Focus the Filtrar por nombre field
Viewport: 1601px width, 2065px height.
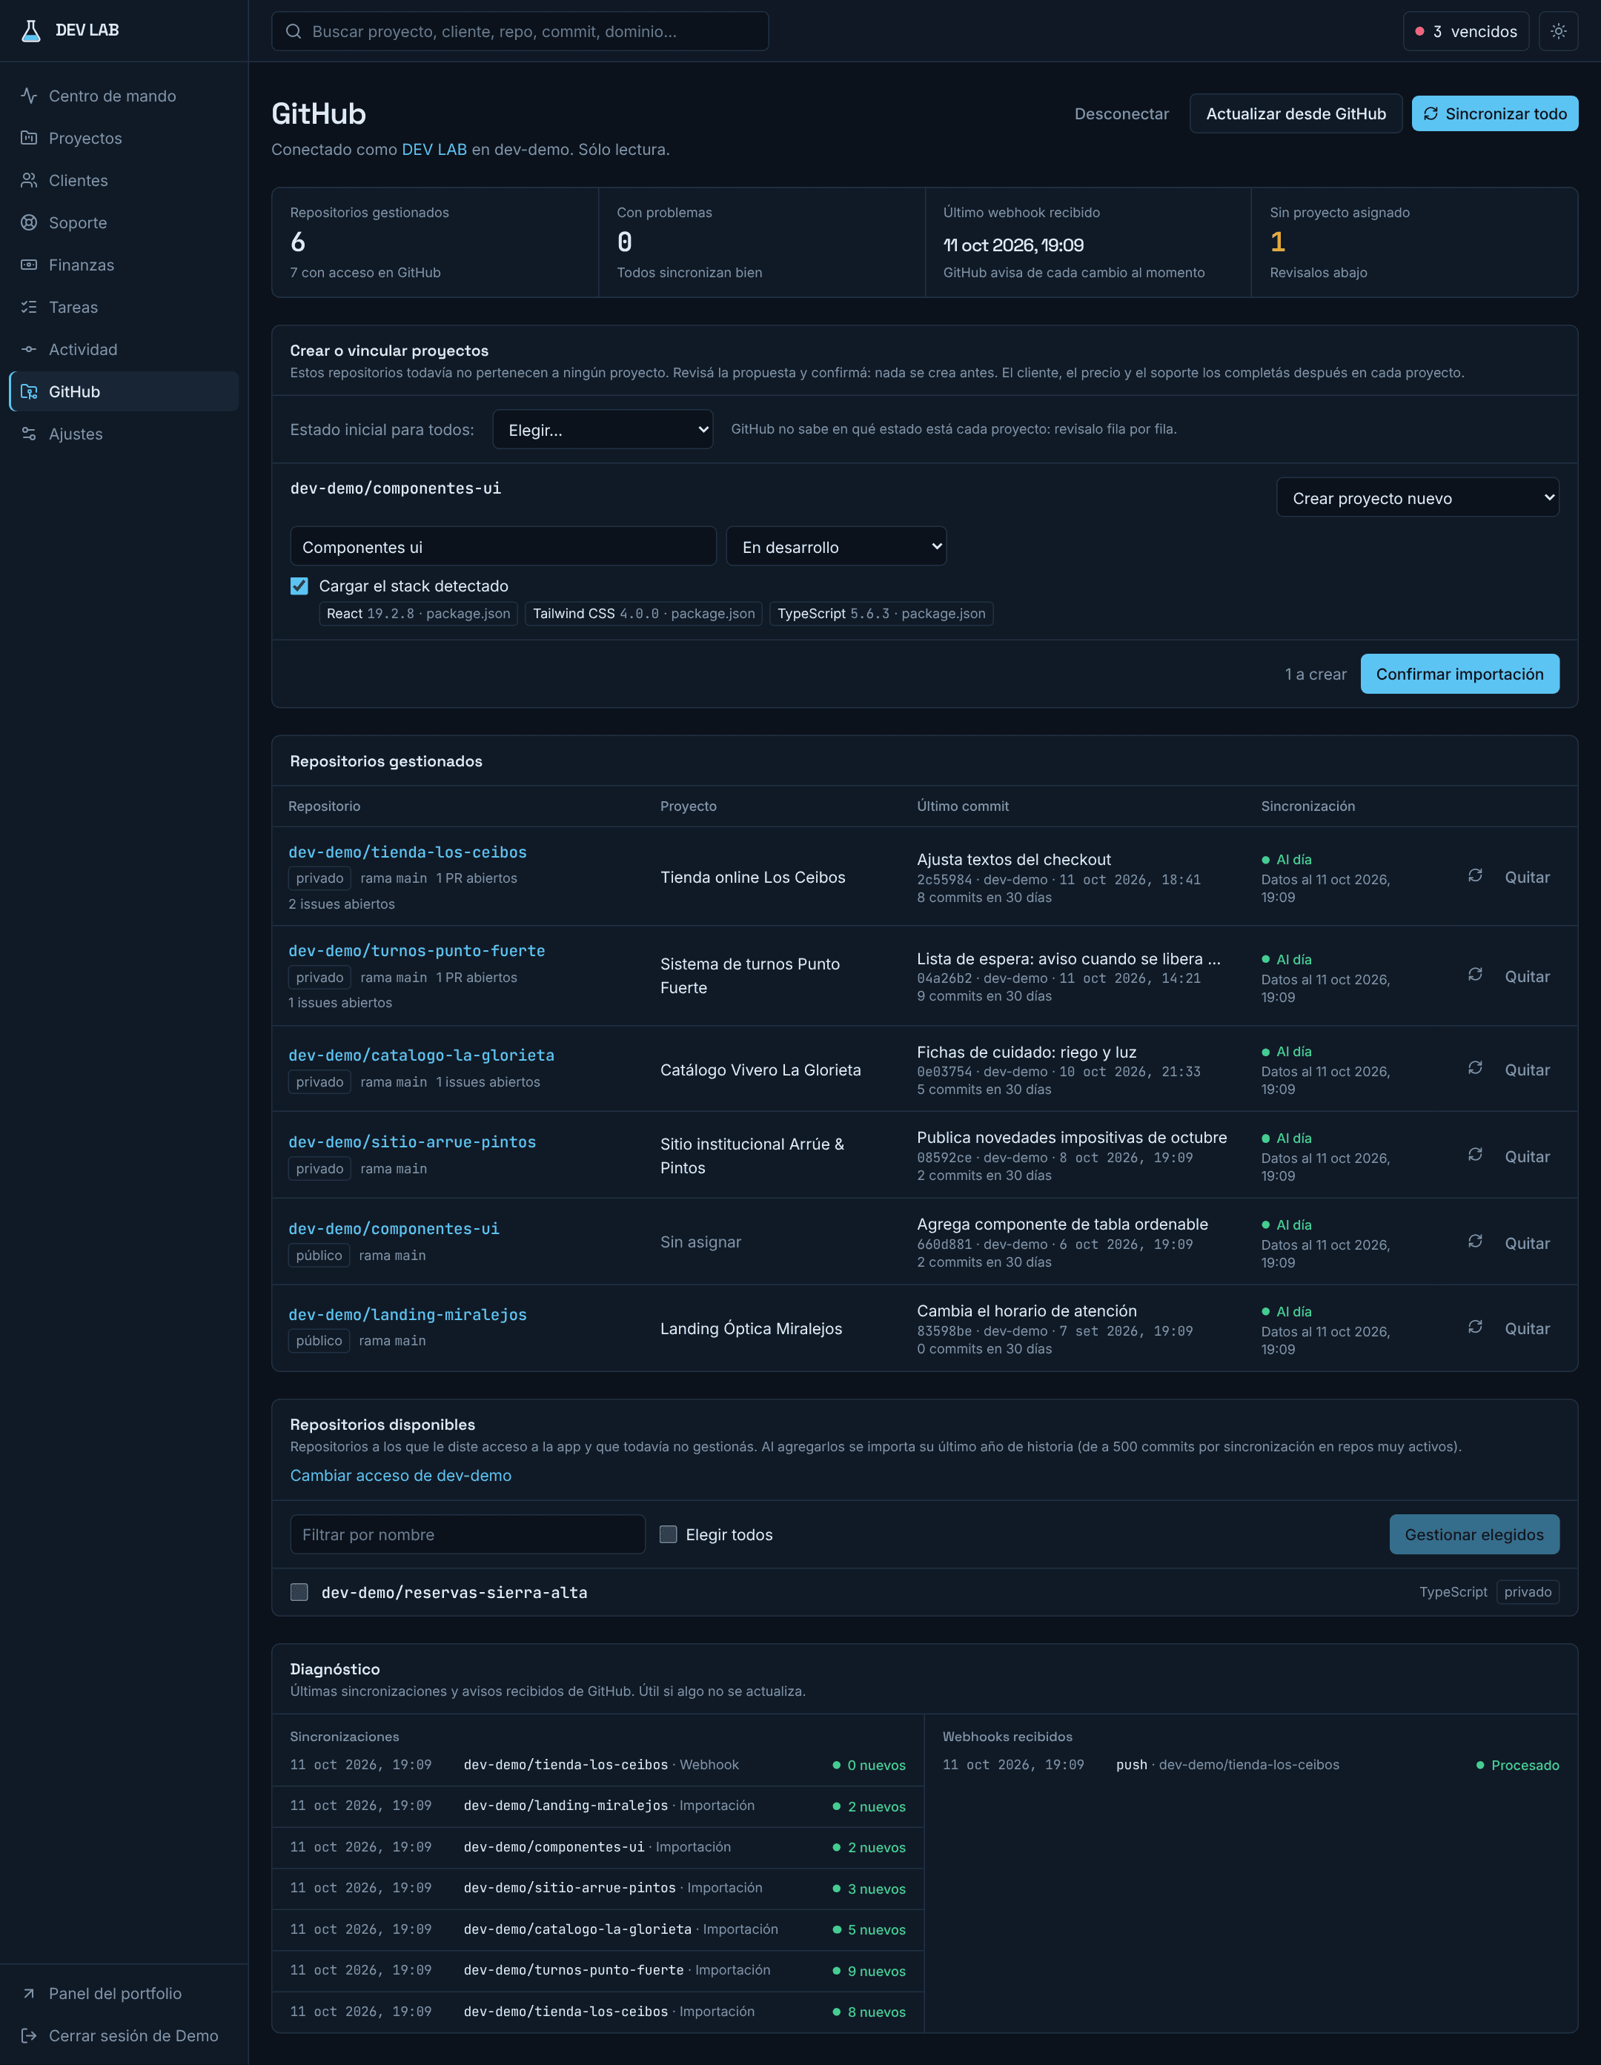467,1534
